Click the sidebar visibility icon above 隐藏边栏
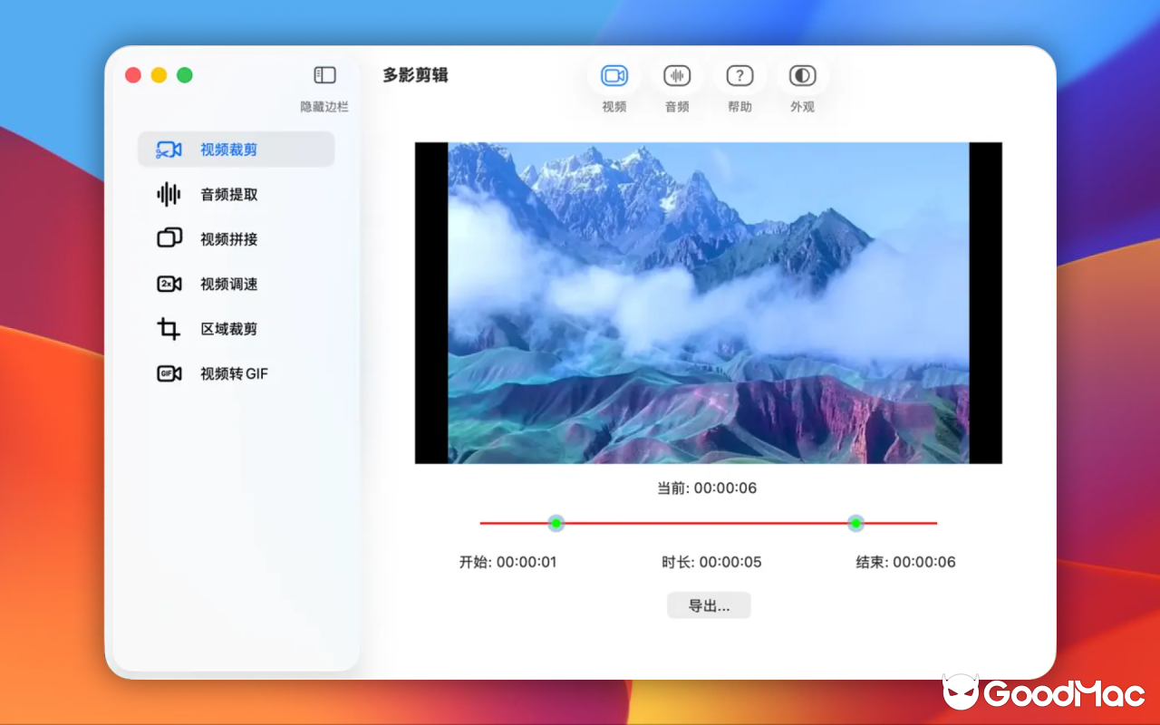 click(x=324, y=74)
